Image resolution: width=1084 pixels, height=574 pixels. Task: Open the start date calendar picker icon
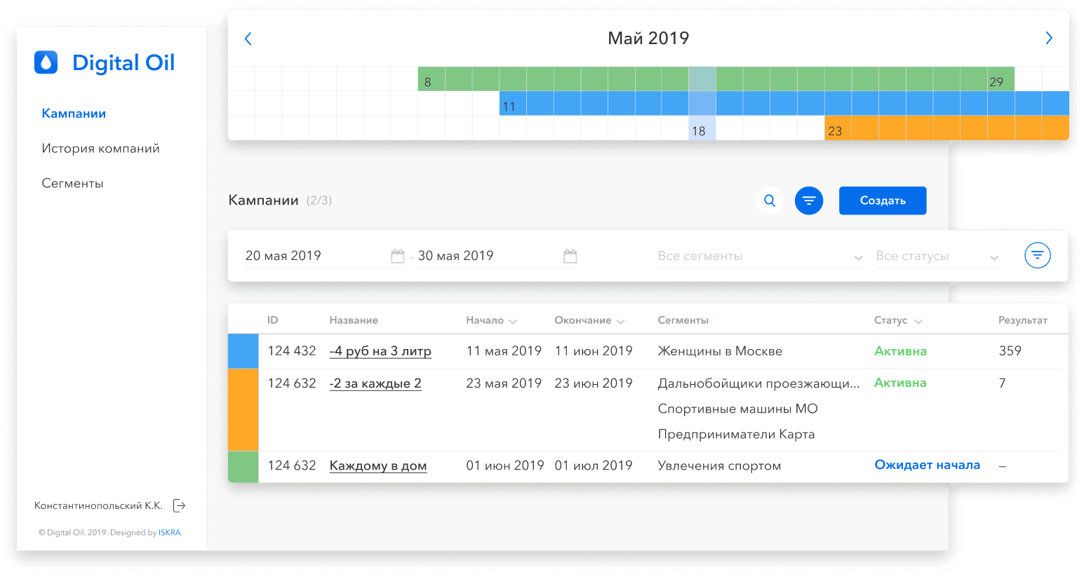pyautogui.click(x=397, y=257)
